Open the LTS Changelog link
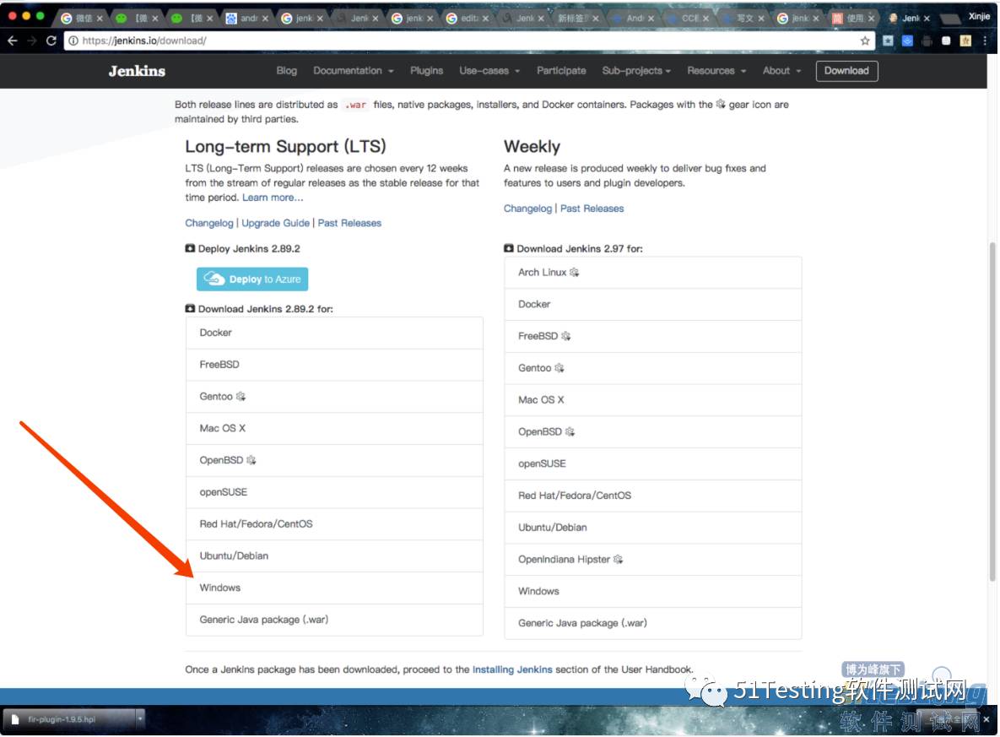Image resolution: width=1000 pixels, height=737 pixels. pos(209,224)
